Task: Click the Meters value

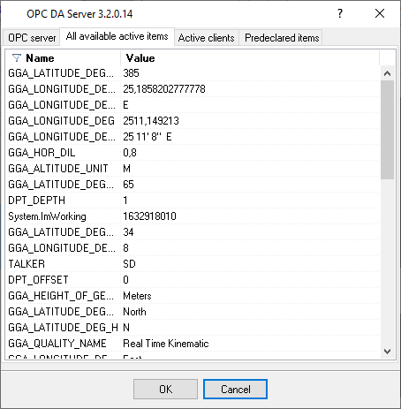Action: [x=137, y=296]
